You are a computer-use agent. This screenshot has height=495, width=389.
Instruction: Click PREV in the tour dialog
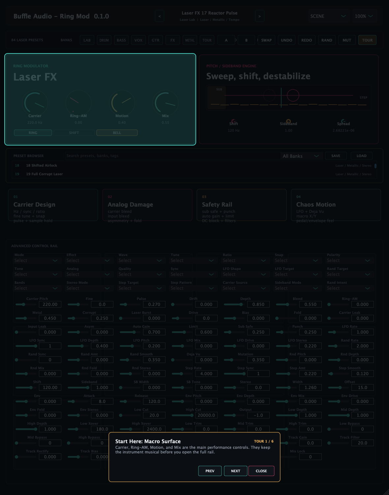tap(210, 471)
